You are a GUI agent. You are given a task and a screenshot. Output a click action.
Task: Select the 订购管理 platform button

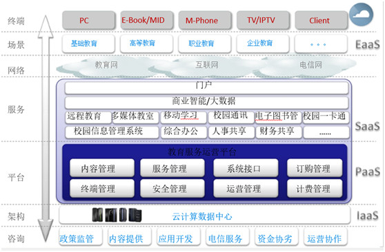tap(315, 168)
